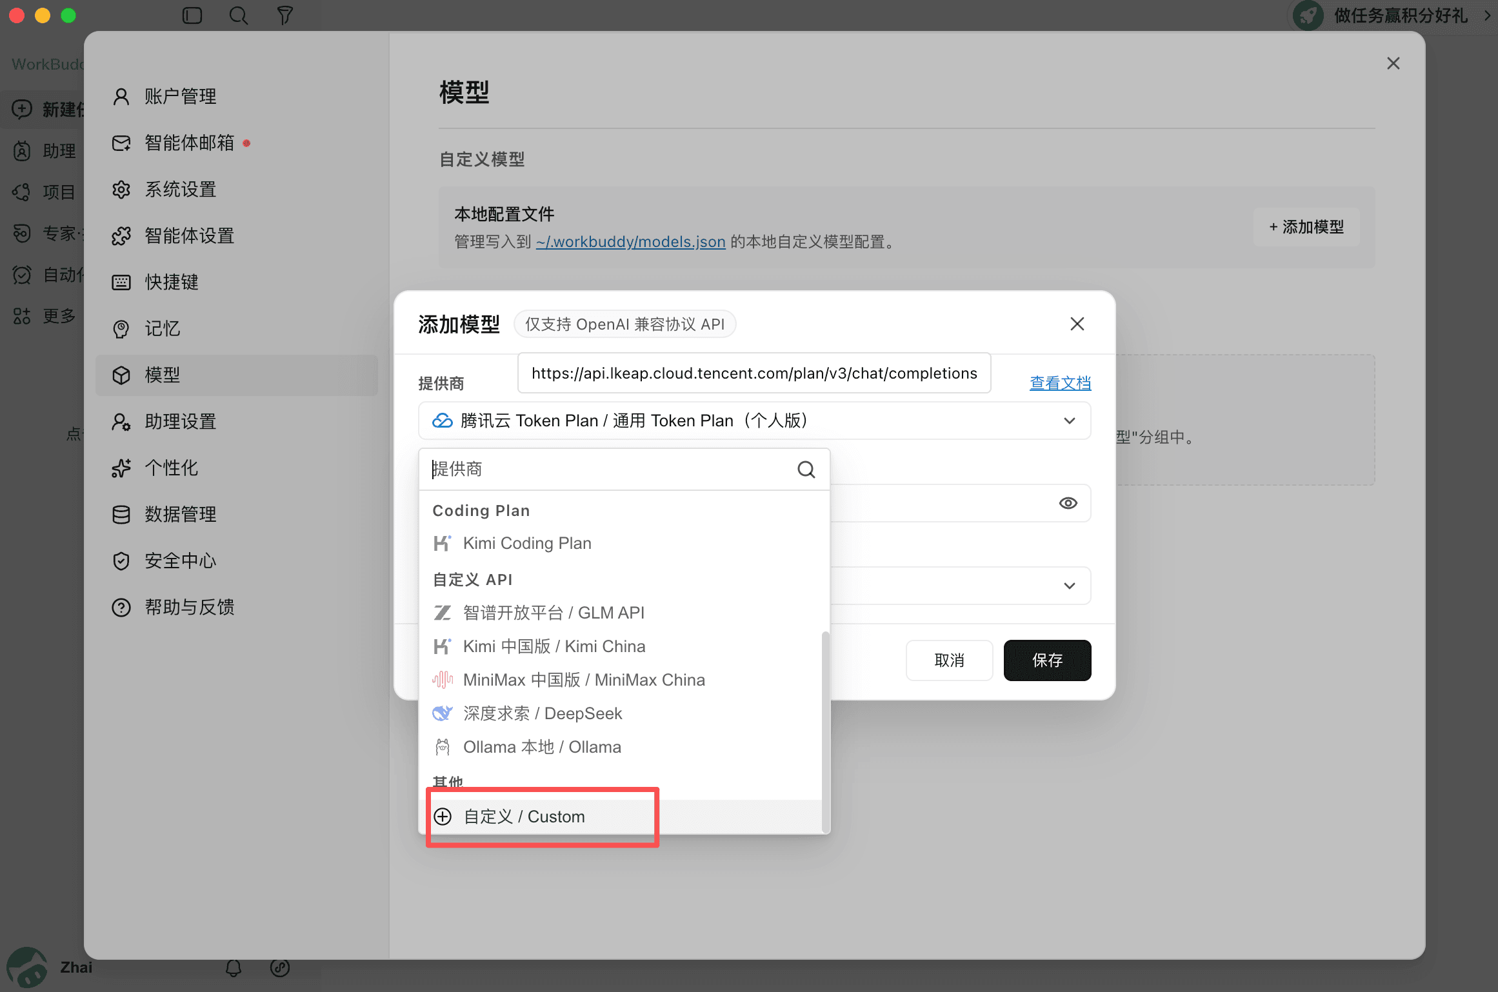Click the 记忆 memory icon

[121, 329]
